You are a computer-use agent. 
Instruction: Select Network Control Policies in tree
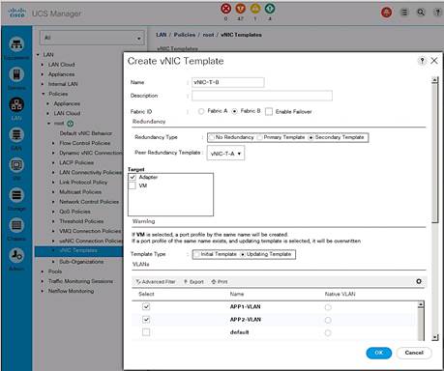point(89,202)
